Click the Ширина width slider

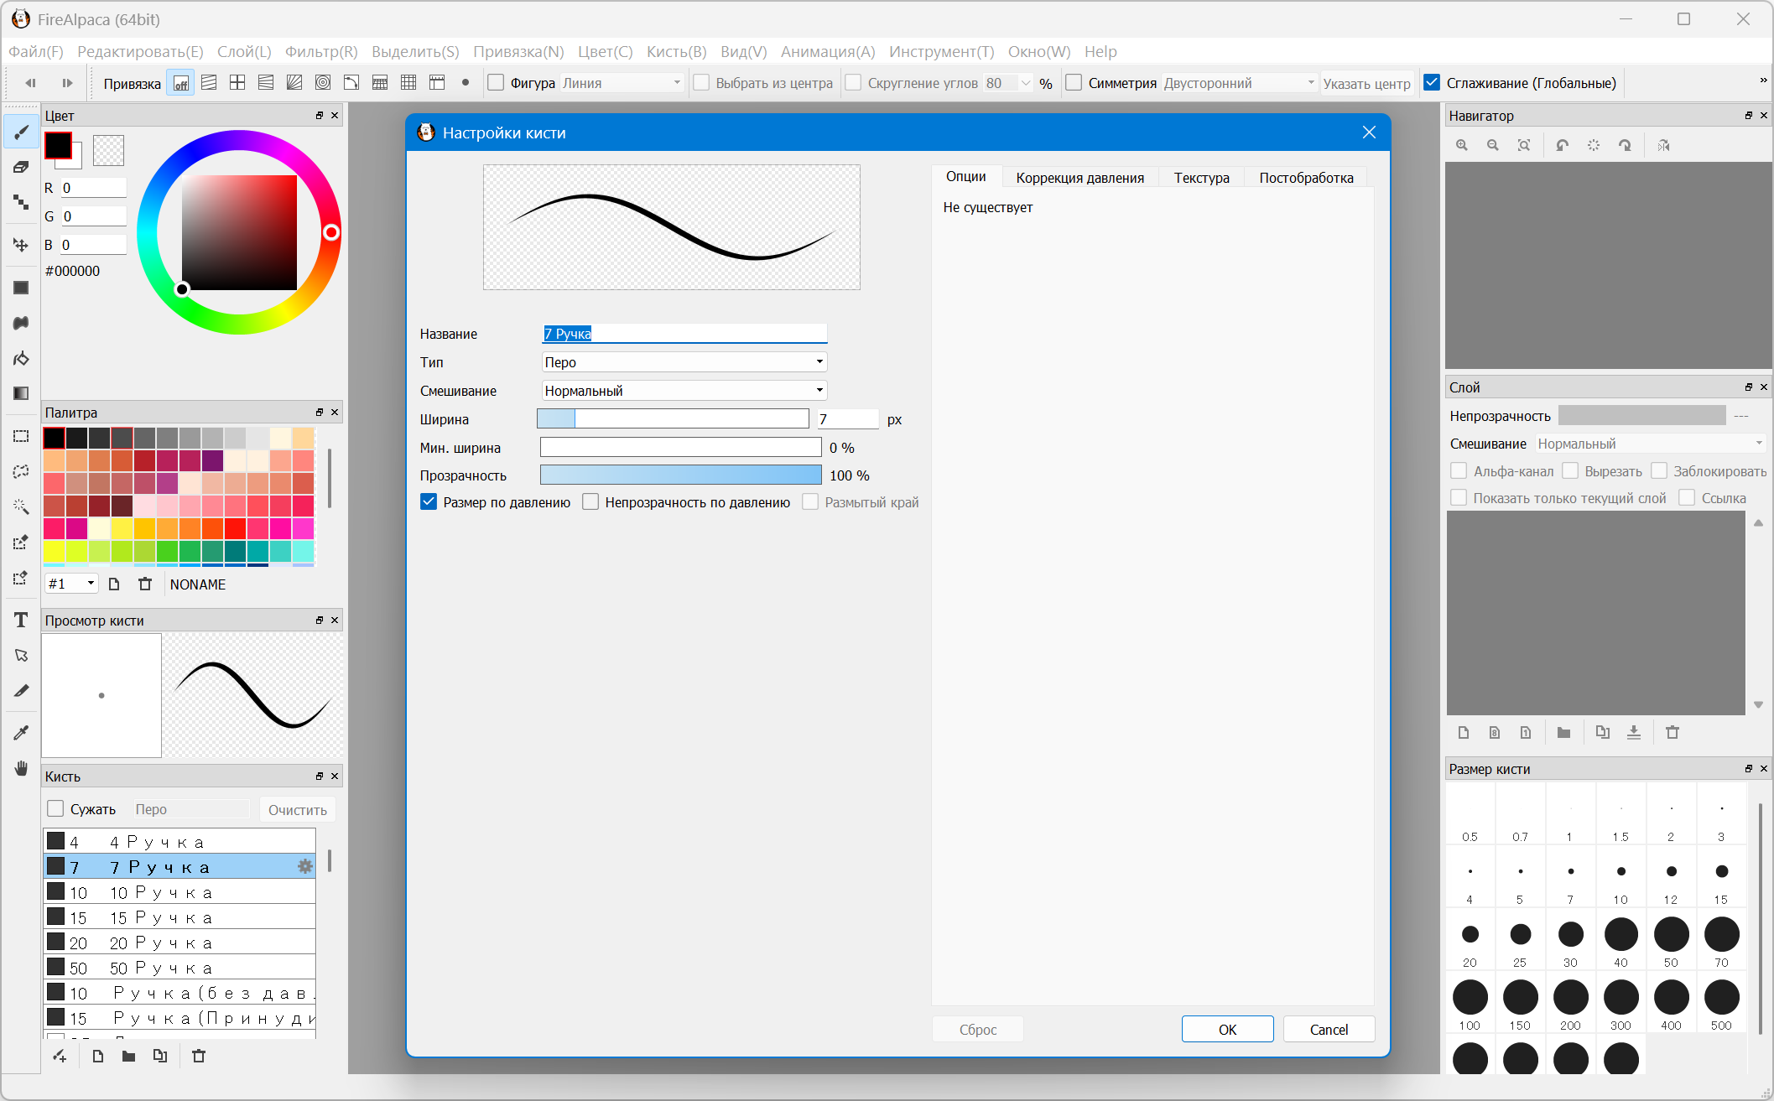673,419
